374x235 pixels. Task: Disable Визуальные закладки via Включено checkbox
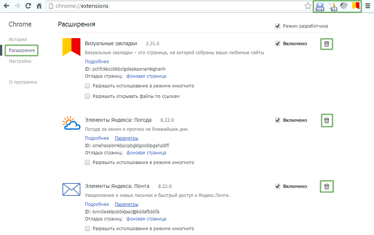click(278, 44)
